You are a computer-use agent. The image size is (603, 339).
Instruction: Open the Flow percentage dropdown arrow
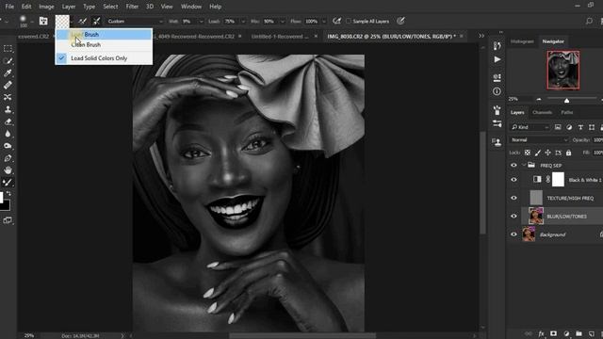click(324, 22)
